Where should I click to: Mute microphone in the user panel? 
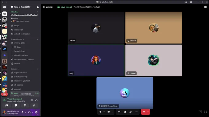point(22,112)
